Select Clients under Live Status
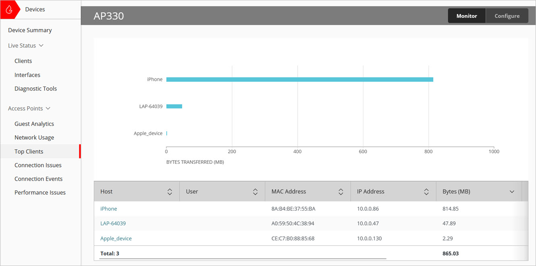536x266 pixels. (x=23, y=60)
